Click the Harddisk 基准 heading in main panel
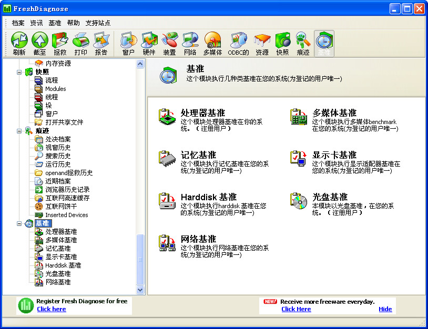 click(x=209, y=197)
